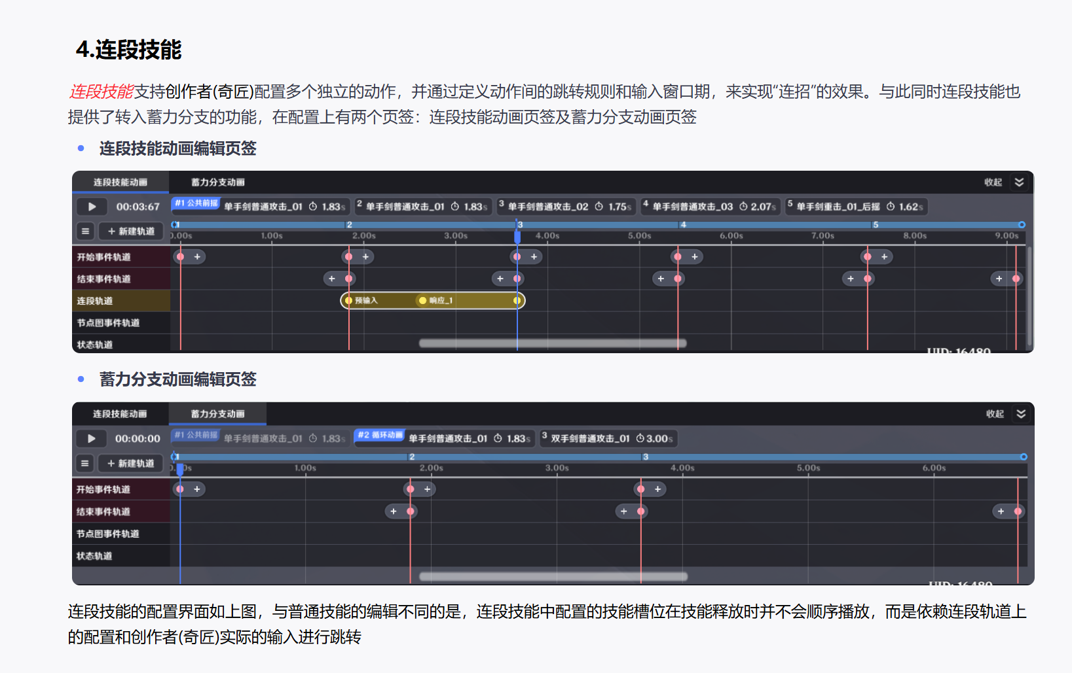The width and height of the screenshot is (1072, 673).
Task: Play the charge branch animation in bottom editor
Action: pos(92,438)
